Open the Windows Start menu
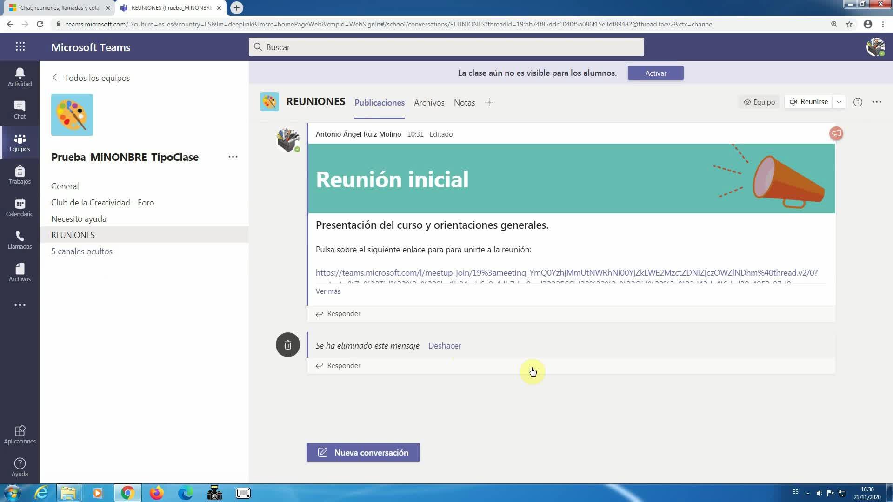 tap(12, 493)
